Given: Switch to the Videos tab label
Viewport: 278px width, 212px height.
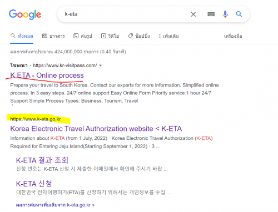Looking at the screenshot, I should point(113,36).
